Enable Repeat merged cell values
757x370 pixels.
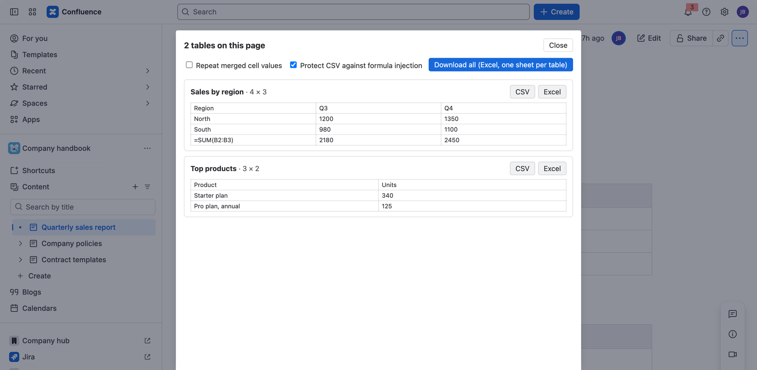tap(189, 65)
